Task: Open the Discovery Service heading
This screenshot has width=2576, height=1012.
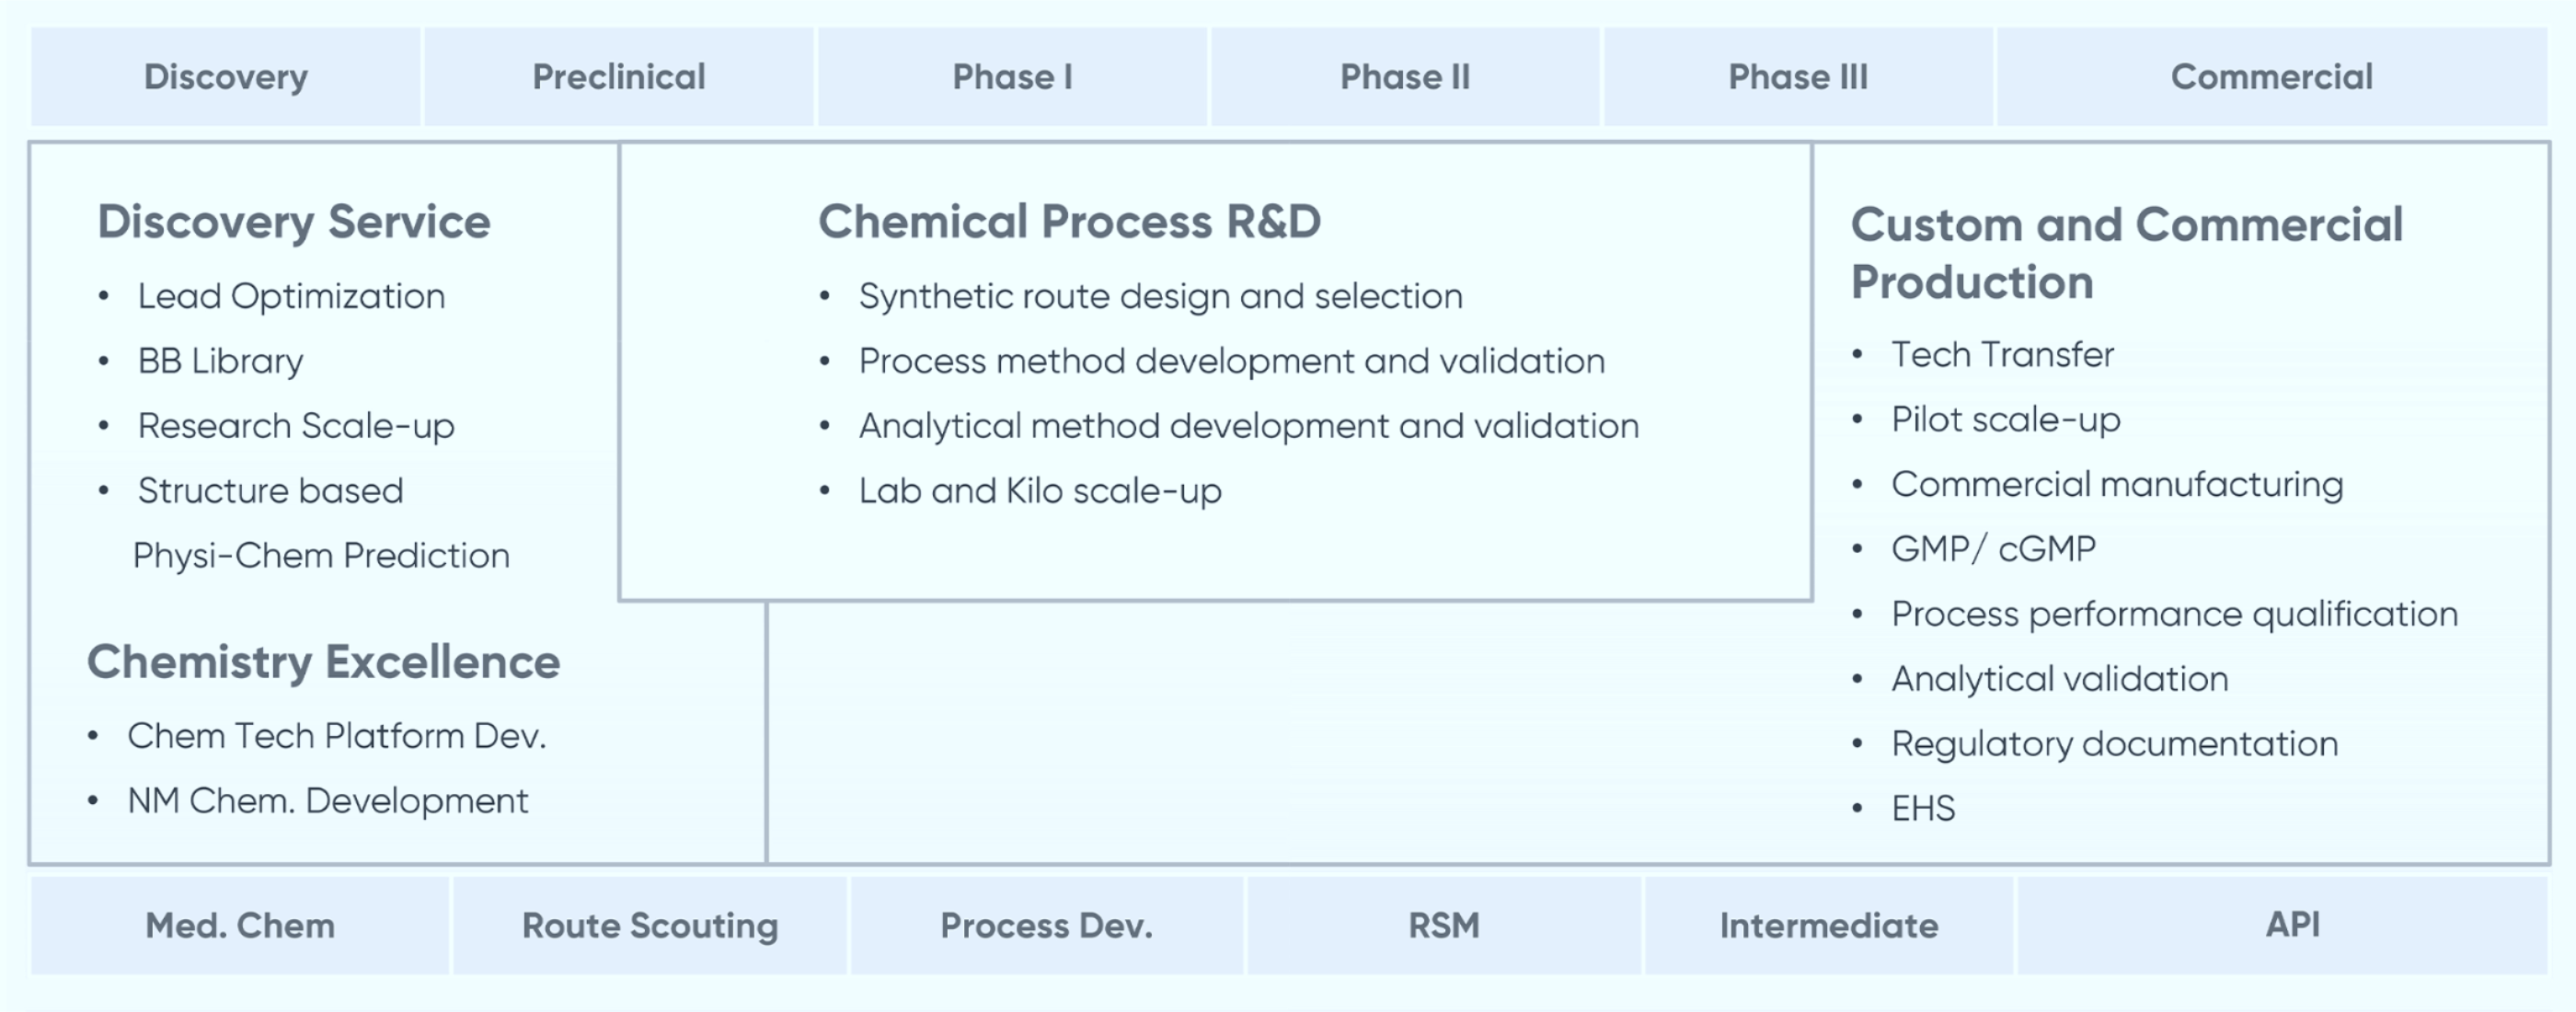Action: click(x=294, y=222)
